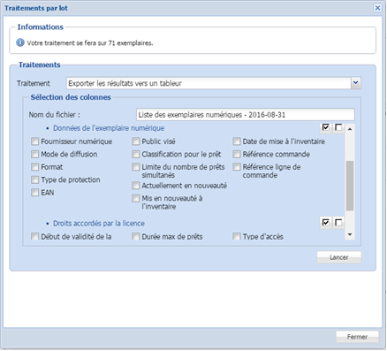Click the Lancer button
The height and width of the screenshot is (351, 387).
(339, 257)
